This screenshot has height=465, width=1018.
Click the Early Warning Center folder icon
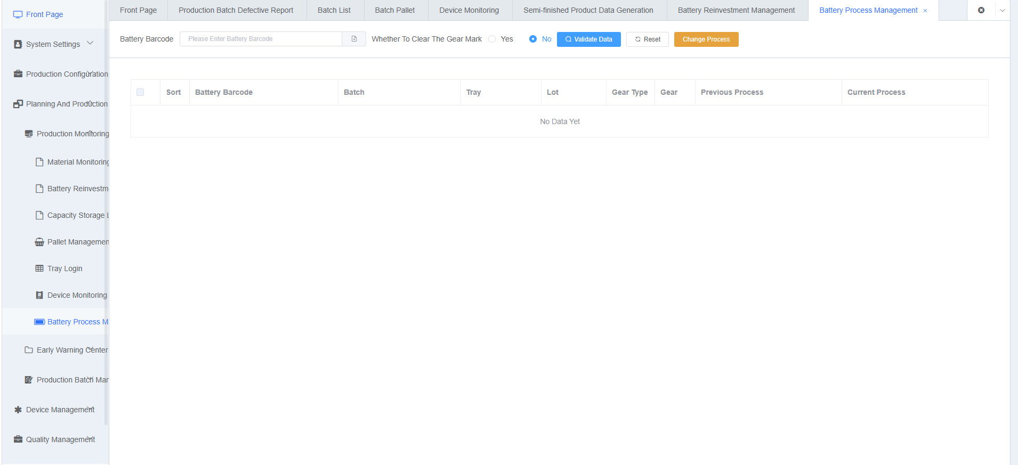[x=29, y=350]
